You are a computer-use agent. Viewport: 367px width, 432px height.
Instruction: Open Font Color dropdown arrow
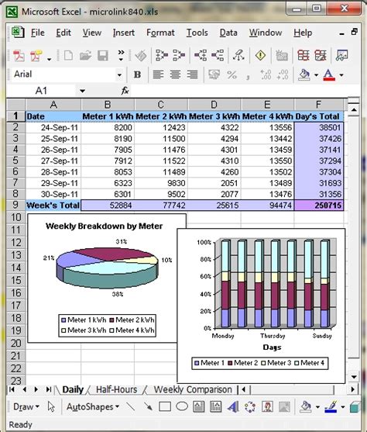(341, 75)
